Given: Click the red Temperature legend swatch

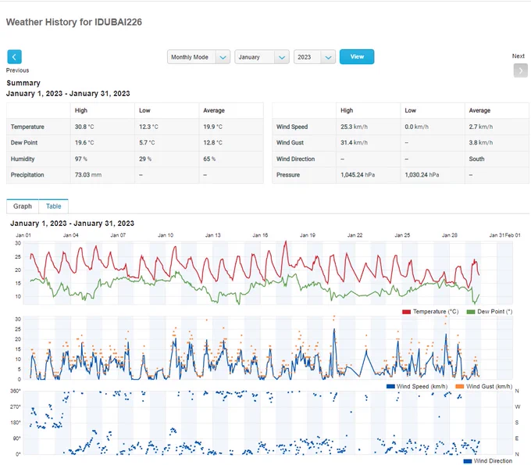Looking at the screenshot, I should coord(406,312).
